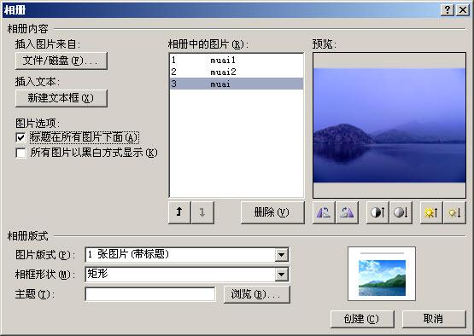
Task: Select picture muai1 in list
Action: tap(237, 60)
